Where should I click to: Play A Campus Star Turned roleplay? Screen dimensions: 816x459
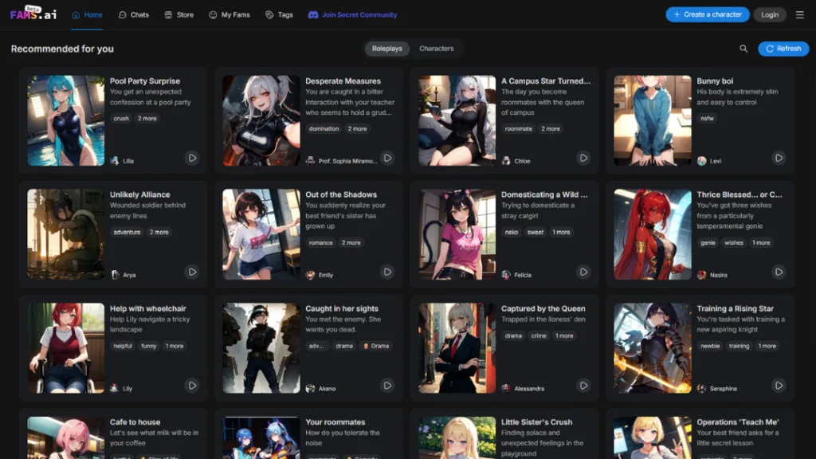[x=583, y=158]
